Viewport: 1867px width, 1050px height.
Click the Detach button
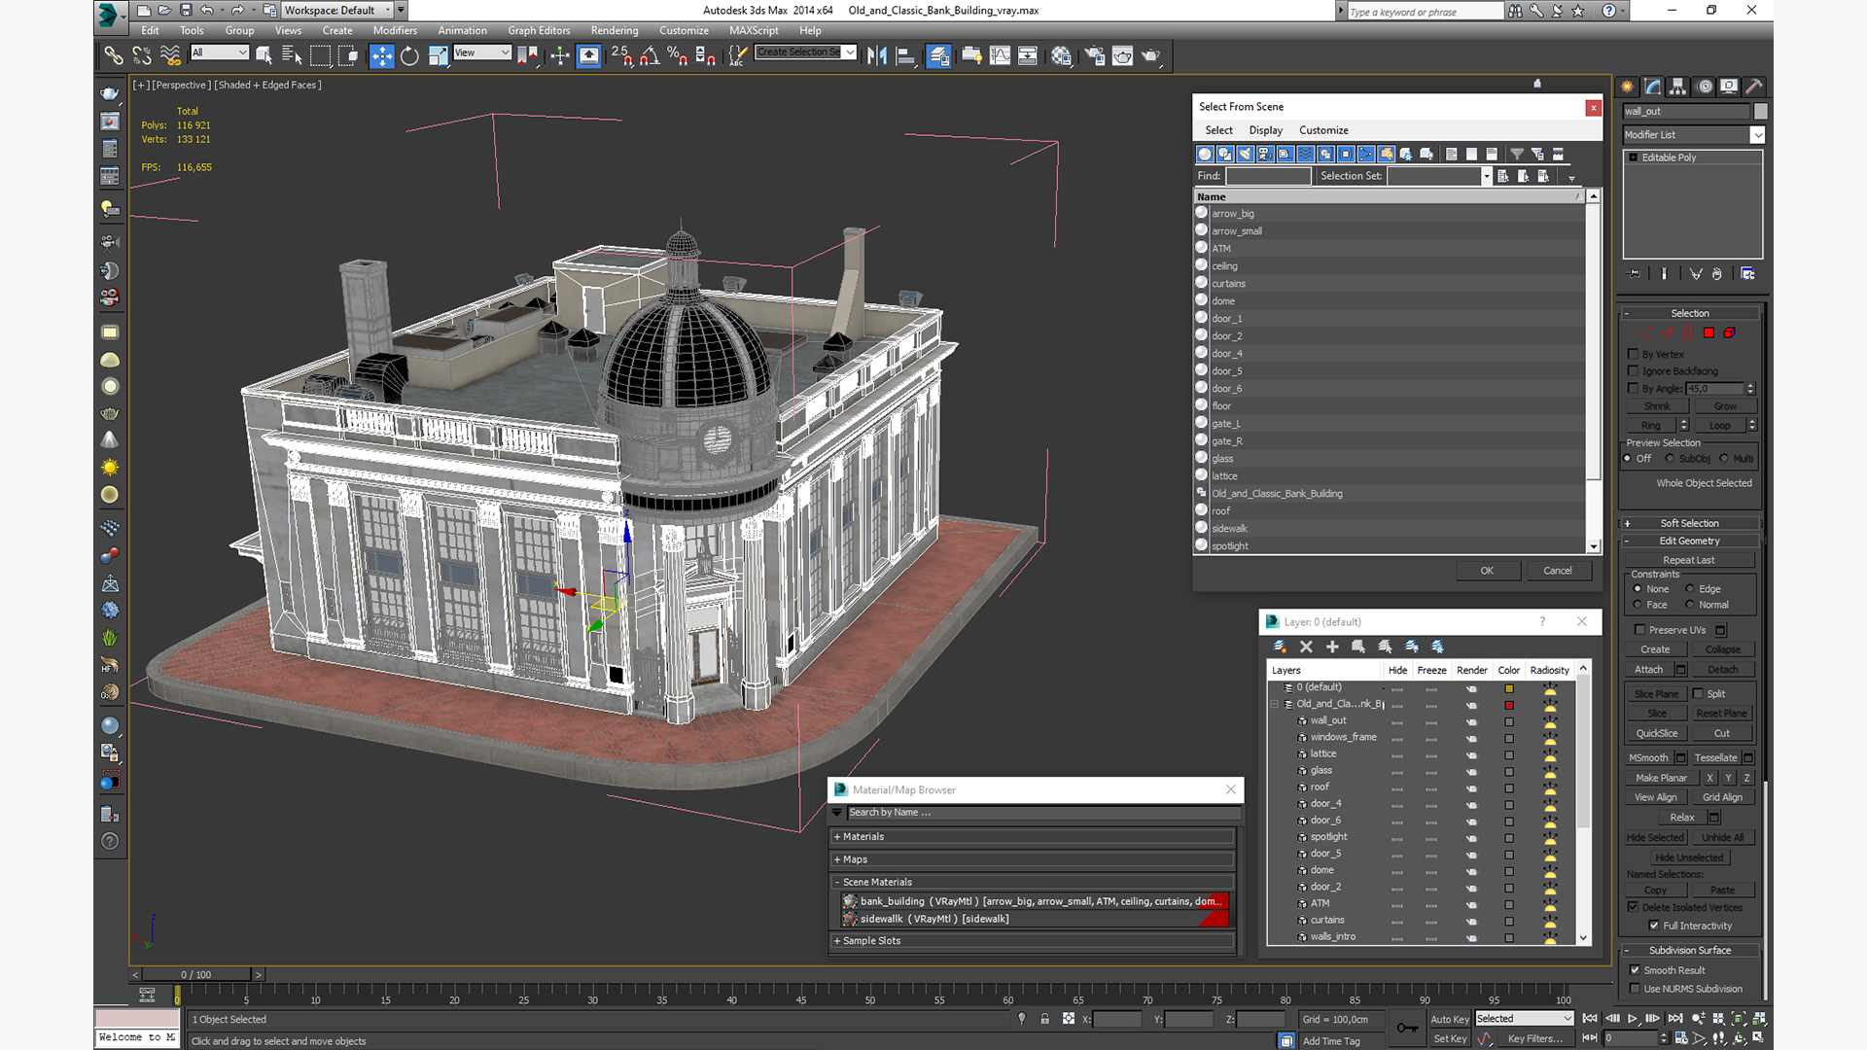tap(1722, 670)
